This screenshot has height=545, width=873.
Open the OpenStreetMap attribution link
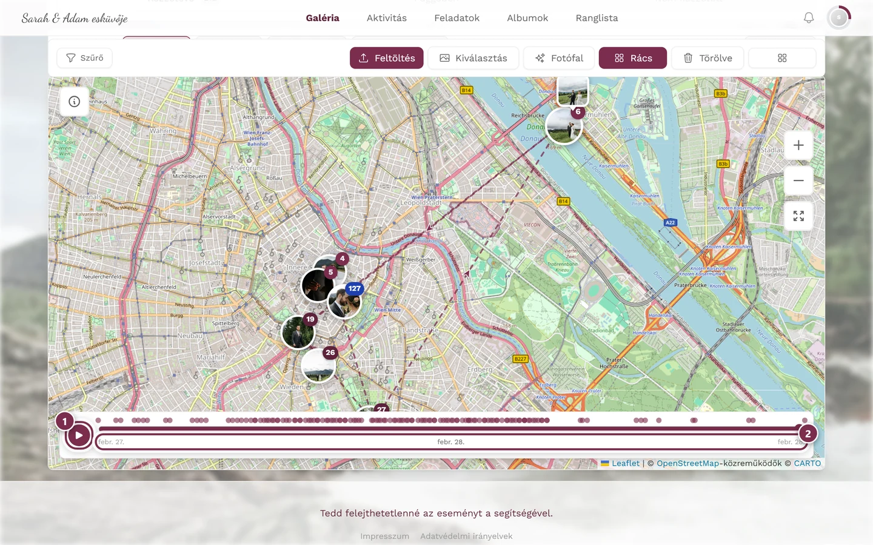687,463
